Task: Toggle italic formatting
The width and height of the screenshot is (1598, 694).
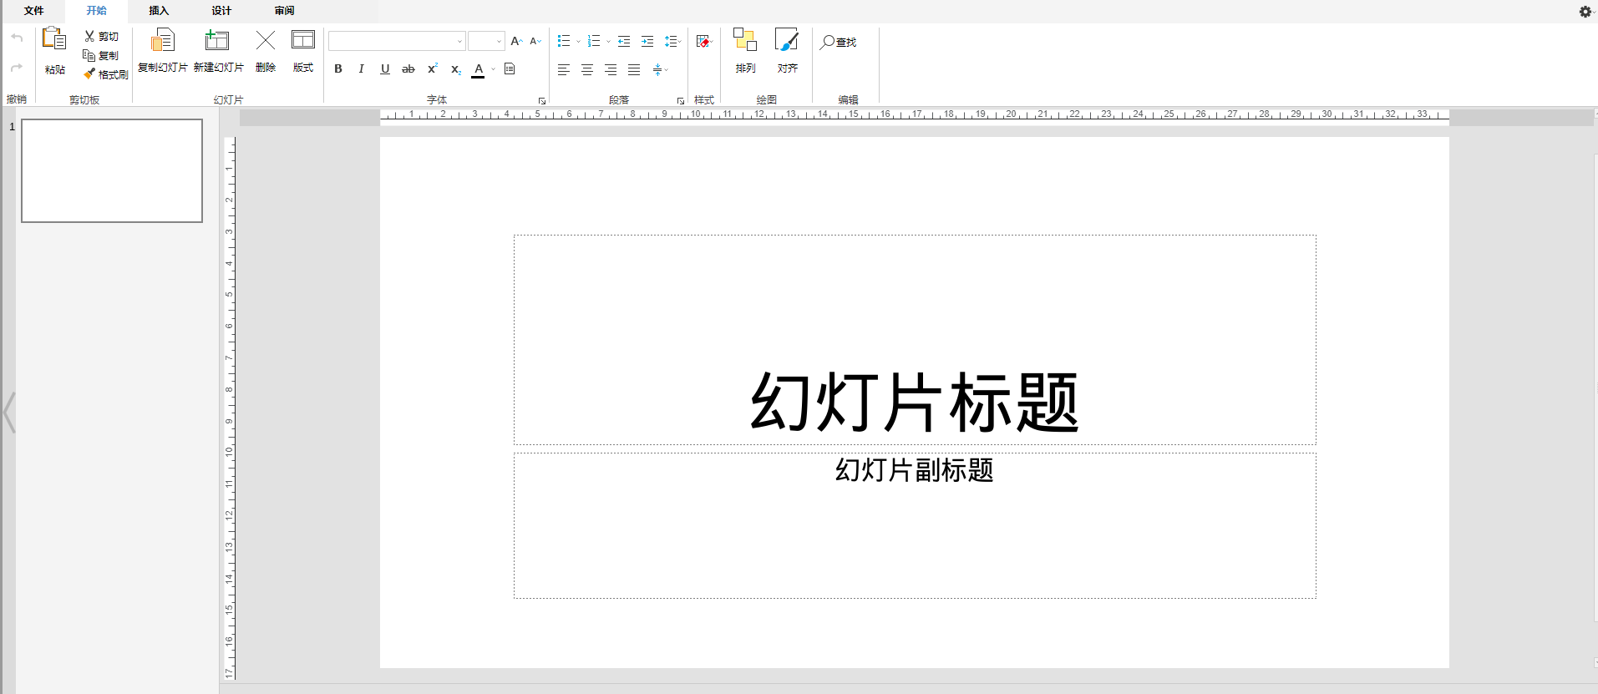Action: point(362,68)
